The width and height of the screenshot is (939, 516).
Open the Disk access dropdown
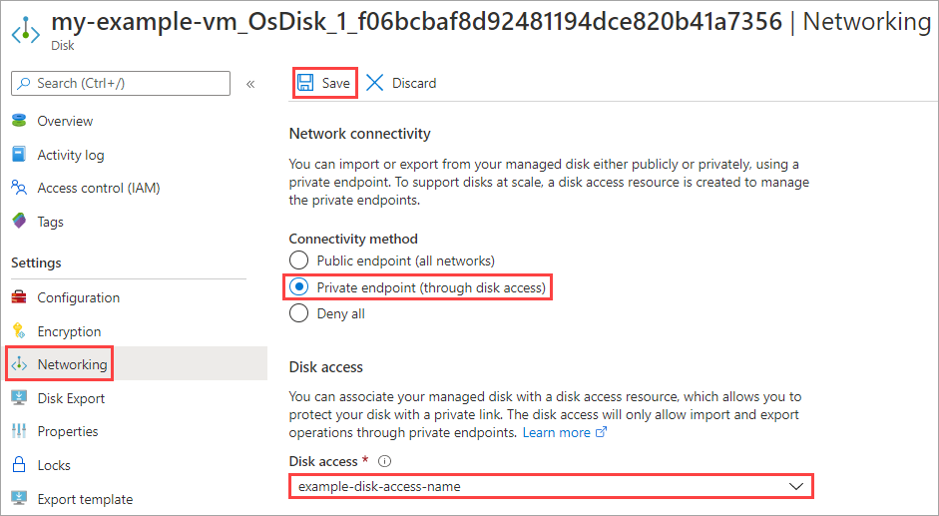(x=550, y=486)
